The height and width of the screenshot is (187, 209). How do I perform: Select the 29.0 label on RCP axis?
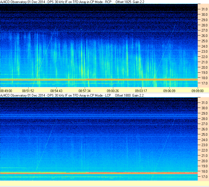(x=204, y=20)
